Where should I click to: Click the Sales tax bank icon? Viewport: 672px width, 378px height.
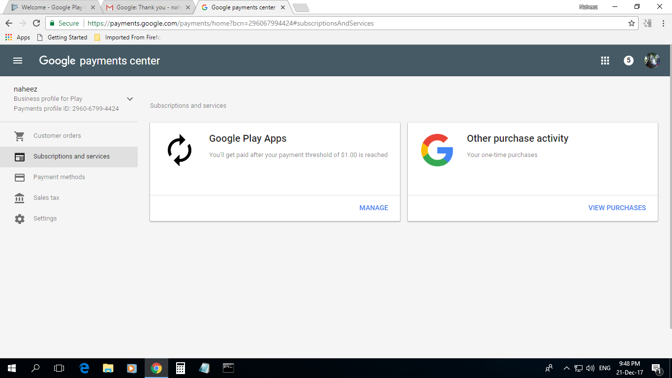click(20, 198)
